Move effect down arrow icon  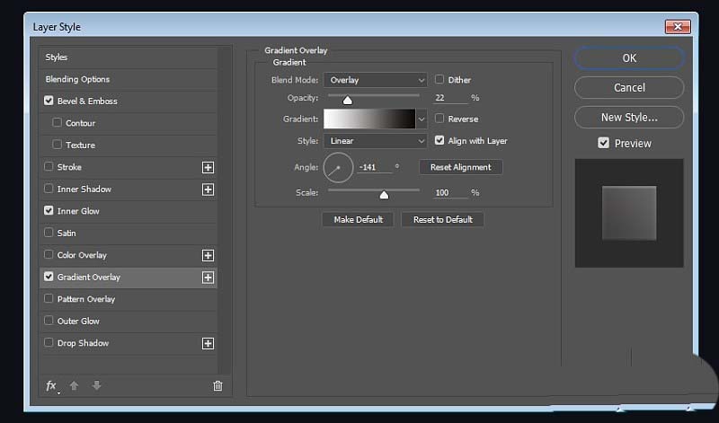coord(96,386)
